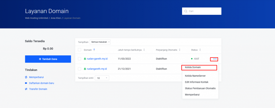Click the Daftarkan domain baru tag icon

pos(26,83)
